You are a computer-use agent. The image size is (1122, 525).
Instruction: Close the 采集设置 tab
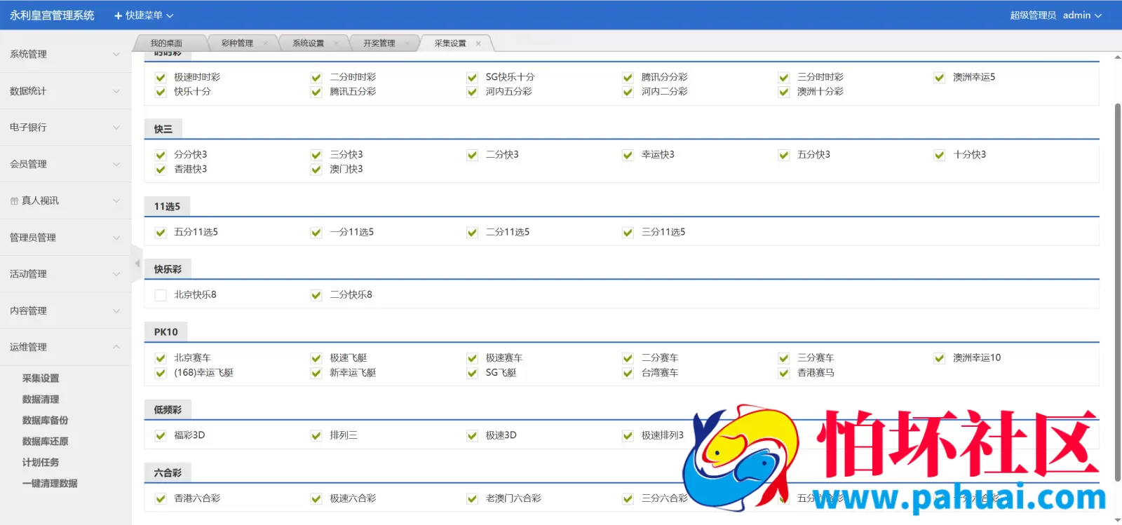click(478, 43)
